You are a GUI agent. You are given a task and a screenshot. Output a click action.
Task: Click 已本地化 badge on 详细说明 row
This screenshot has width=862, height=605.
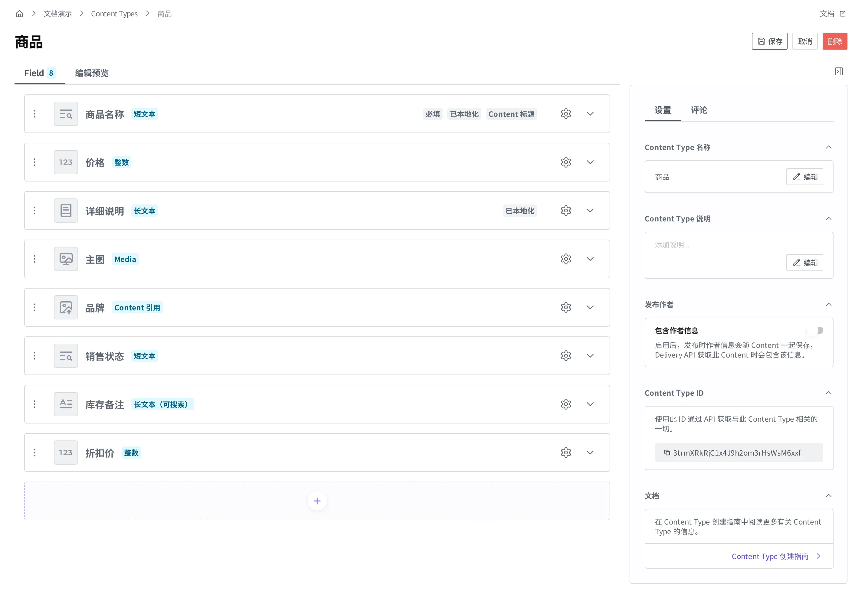(x=520, y=211)
